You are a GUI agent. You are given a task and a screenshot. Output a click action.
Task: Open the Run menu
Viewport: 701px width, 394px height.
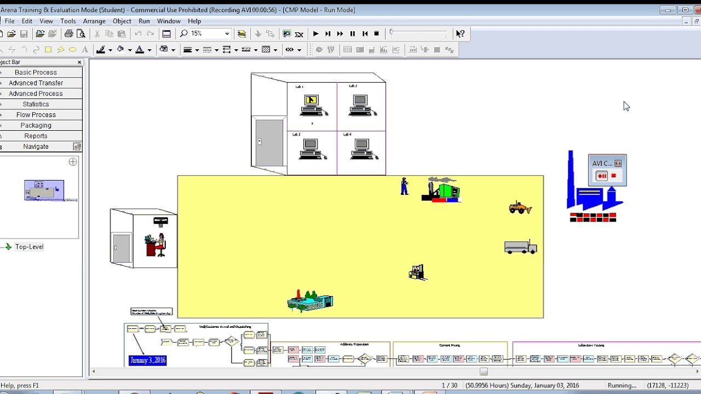coord(144,21)
